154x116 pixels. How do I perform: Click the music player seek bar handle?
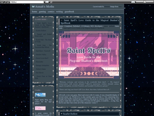coord(51,2)
